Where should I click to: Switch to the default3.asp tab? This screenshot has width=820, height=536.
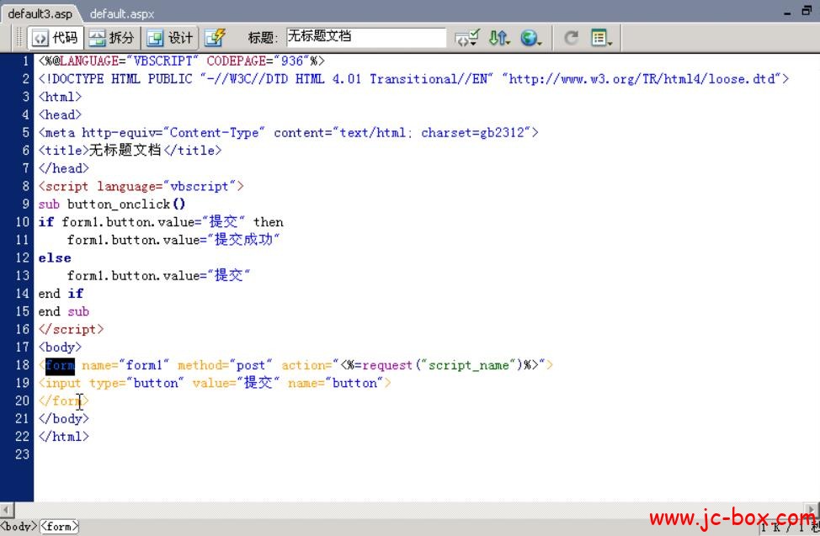click(x=40, y=13)
